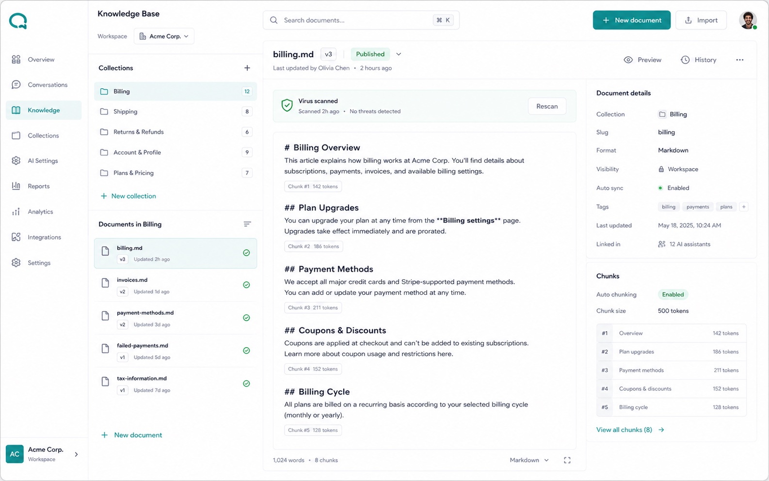This screenshot has width=769, height=481.
Task: Open AI Settings in the sidebar
Action: (44, 160)
